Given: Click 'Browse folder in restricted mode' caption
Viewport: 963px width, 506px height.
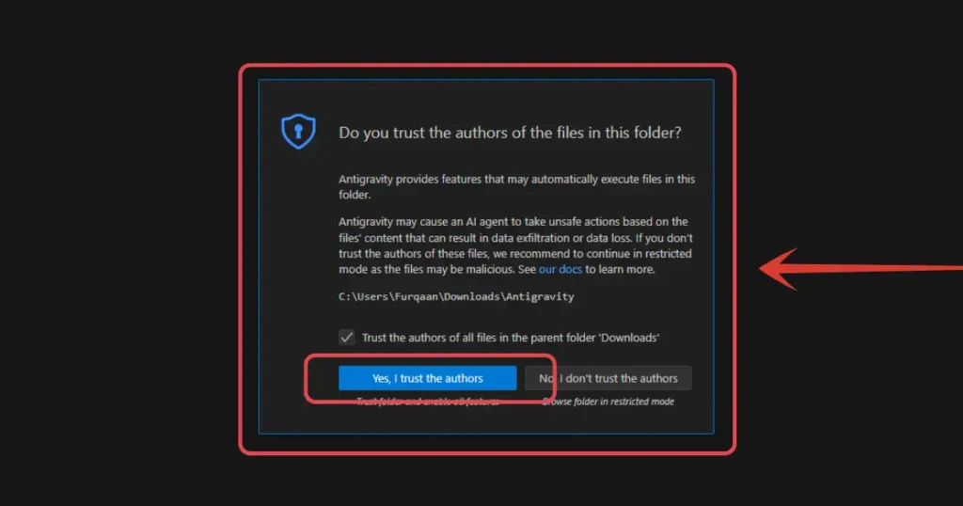Looking at the screenshot, I should (x=608, y=402).
